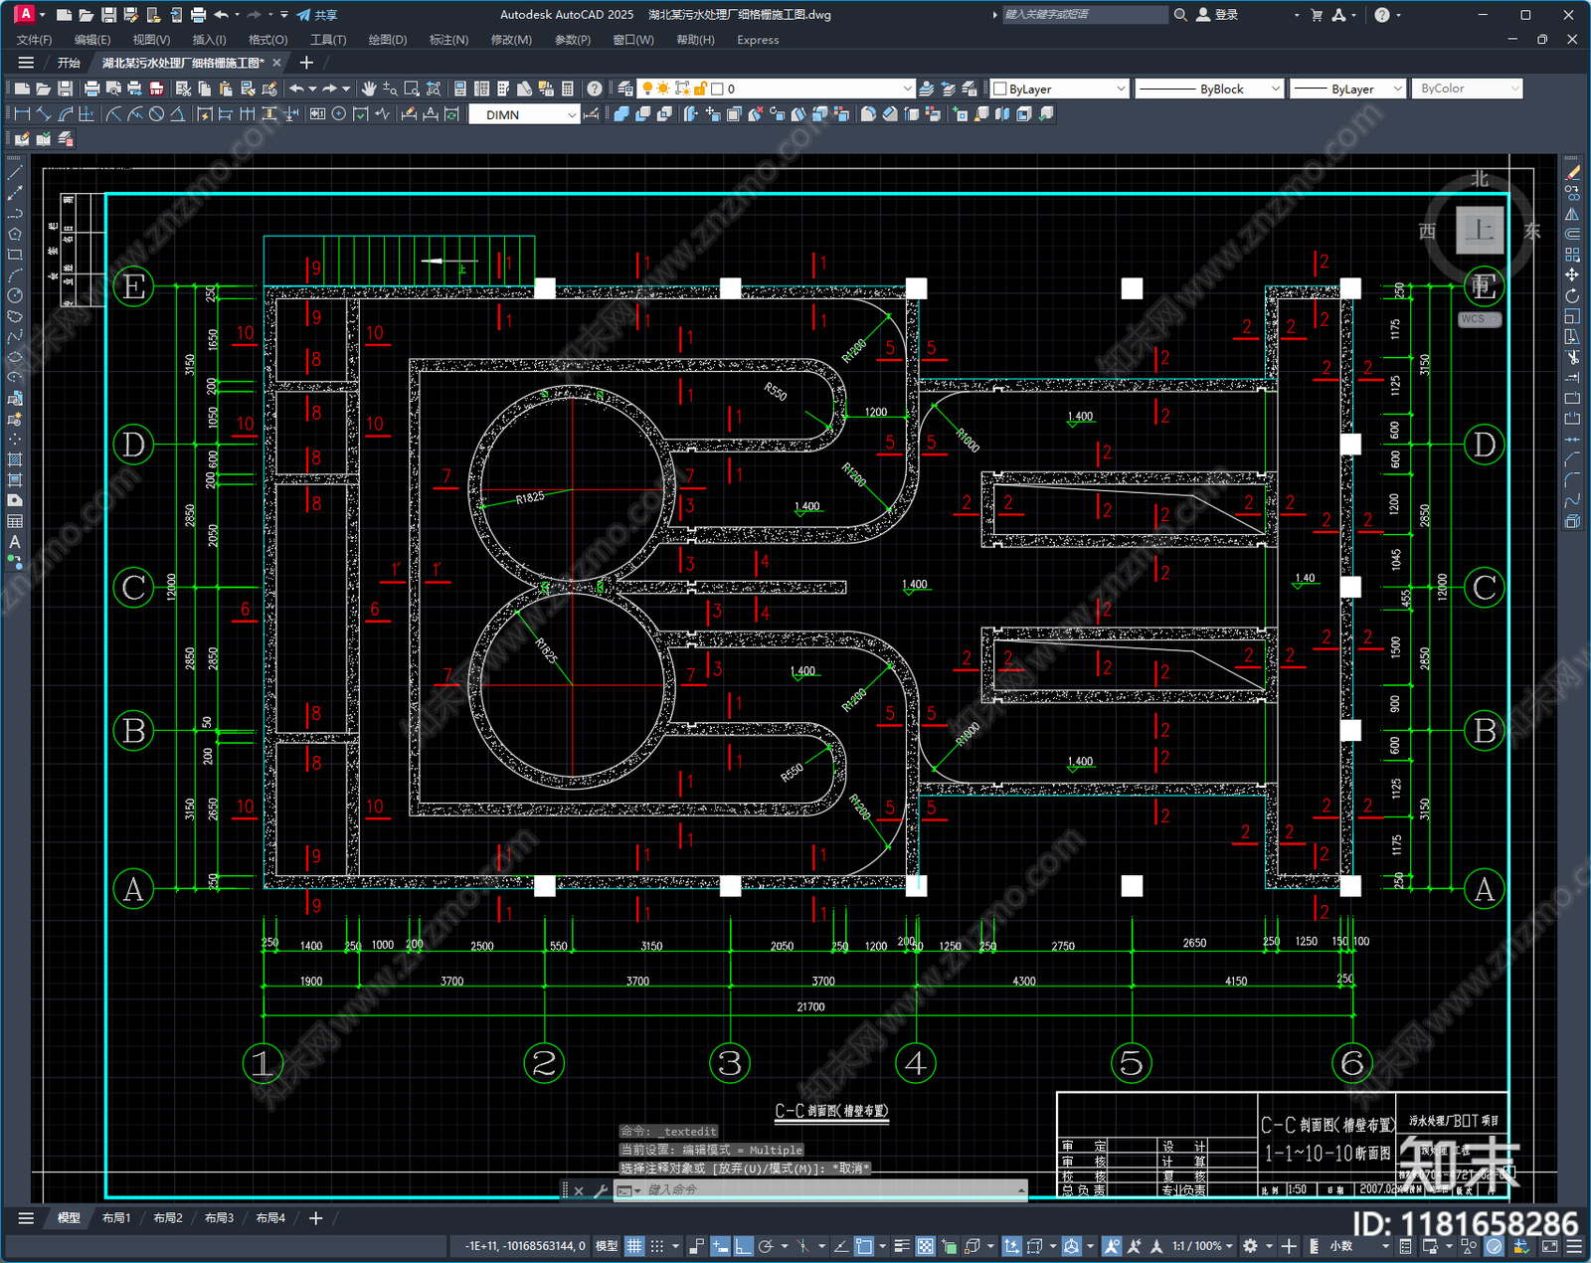The width and height of the screenshot is (1591, 1263).
Task: Click the 登录 sign-in button
Action: (x=1217, y=15)
